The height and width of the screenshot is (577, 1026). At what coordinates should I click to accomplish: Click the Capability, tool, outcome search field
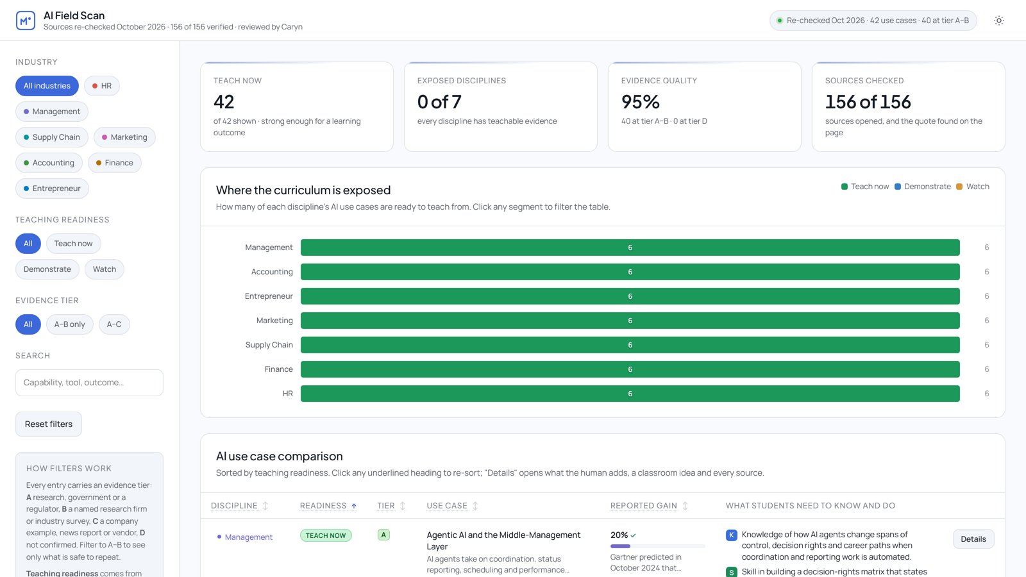click(x=89, y=383)
